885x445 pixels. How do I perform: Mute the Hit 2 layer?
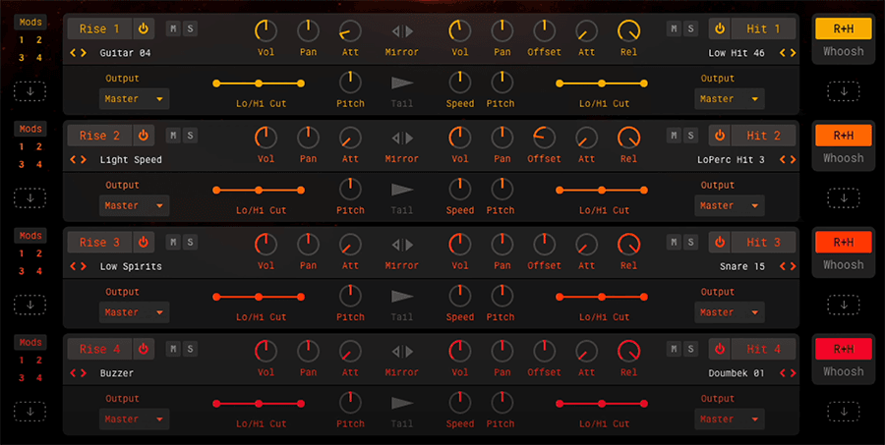click(x=674, y=136)
